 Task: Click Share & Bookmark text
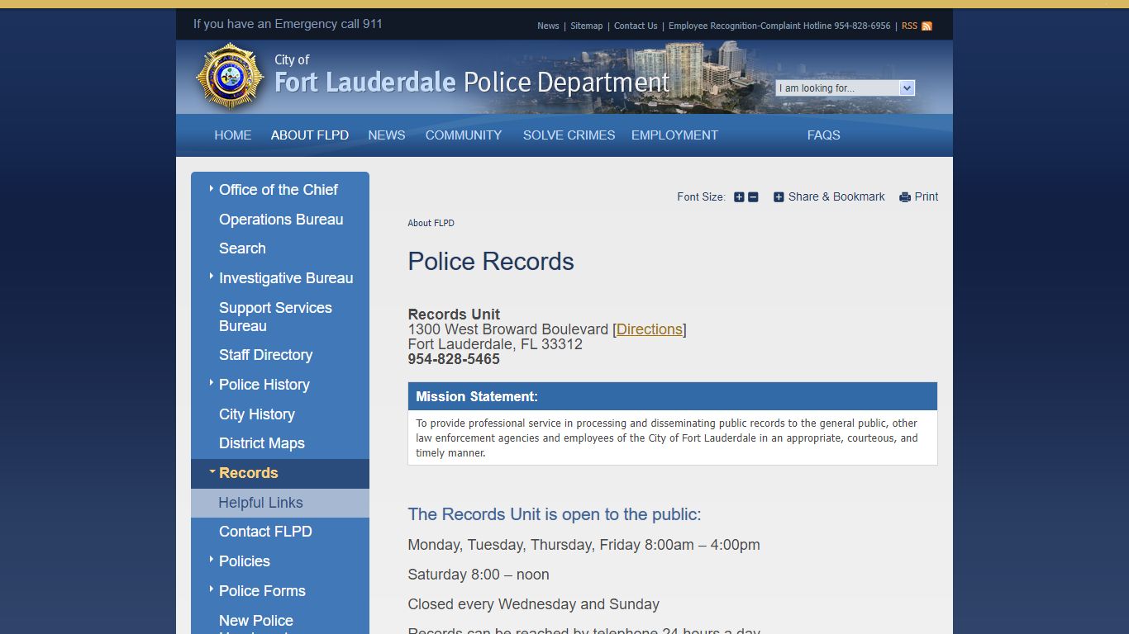(836, 196)
